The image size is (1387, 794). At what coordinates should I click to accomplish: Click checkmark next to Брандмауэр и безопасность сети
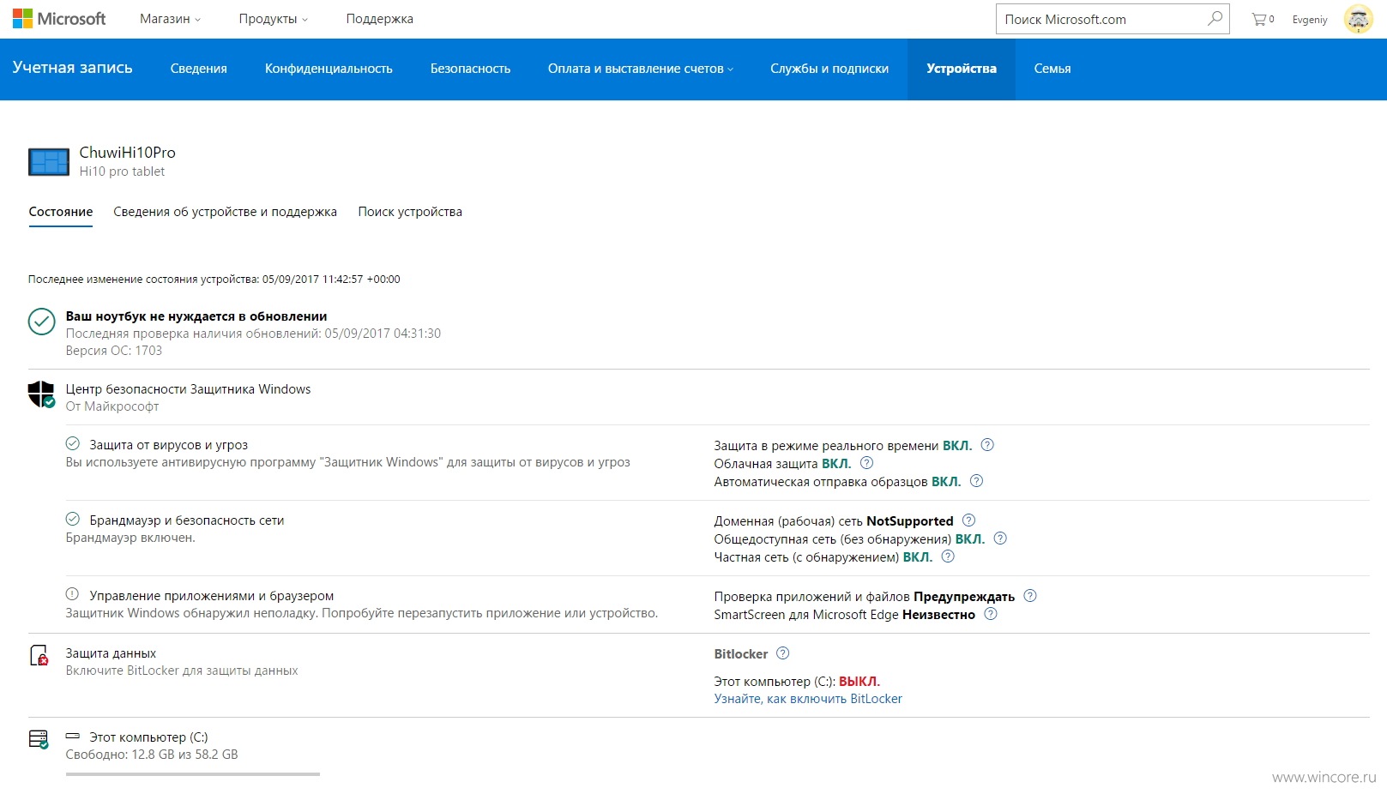(x=73, y=519)
